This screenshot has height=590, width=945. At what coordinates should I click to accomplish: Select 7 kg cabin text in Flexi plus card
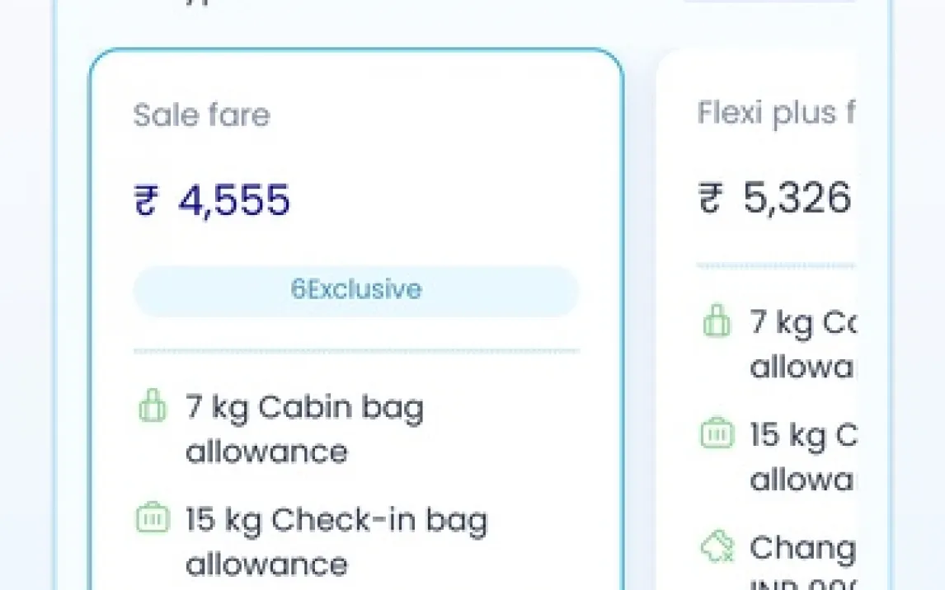802,344
